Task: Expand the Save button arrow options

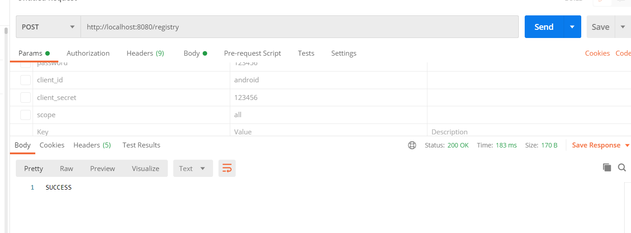Action: click(623, 27)
